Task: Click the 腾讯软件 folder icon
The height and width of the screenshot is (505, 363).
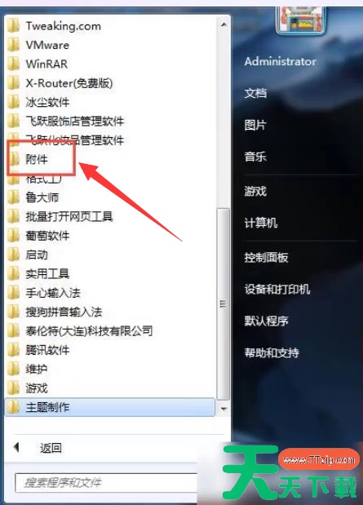Action: pos(14,350)
